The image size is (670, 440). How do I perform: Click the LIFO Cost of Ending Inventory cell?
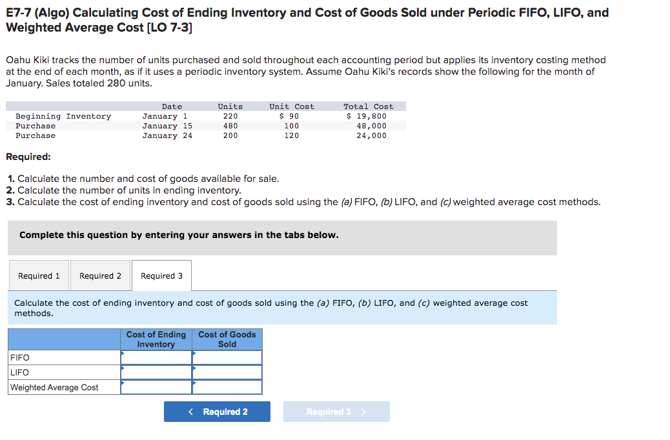click(156, 372)
